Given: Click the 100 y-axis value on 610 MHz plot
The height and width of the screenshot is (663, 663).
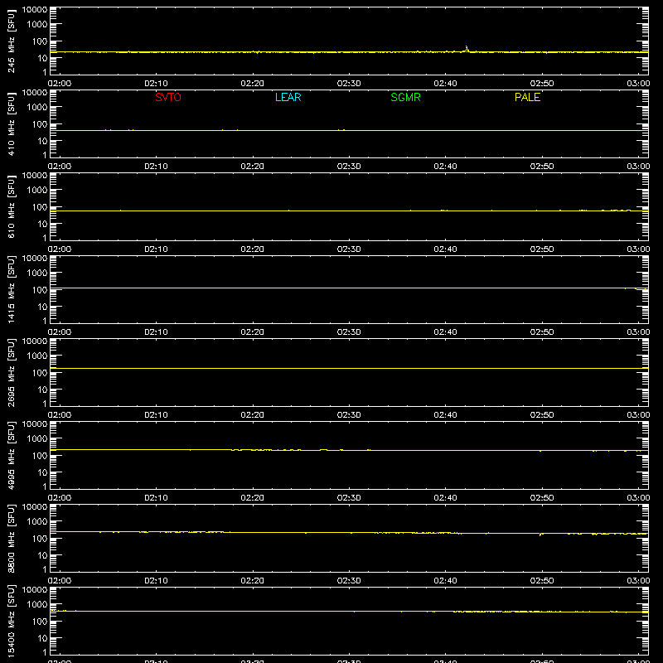Looking at the screenshot, I should (x=40, y=206).
